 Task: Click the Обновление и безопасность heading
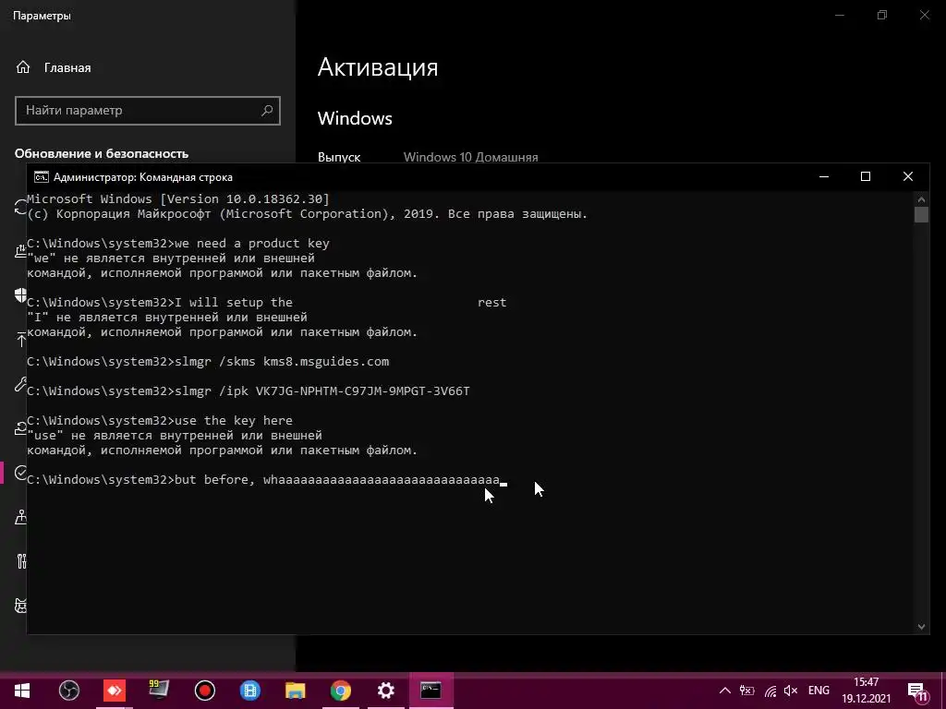tap(102, 154)
